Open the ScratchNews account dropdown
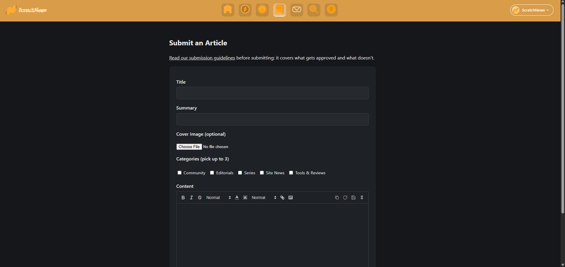The width and height of the screenshot is (565, 267). coord(532,10)
